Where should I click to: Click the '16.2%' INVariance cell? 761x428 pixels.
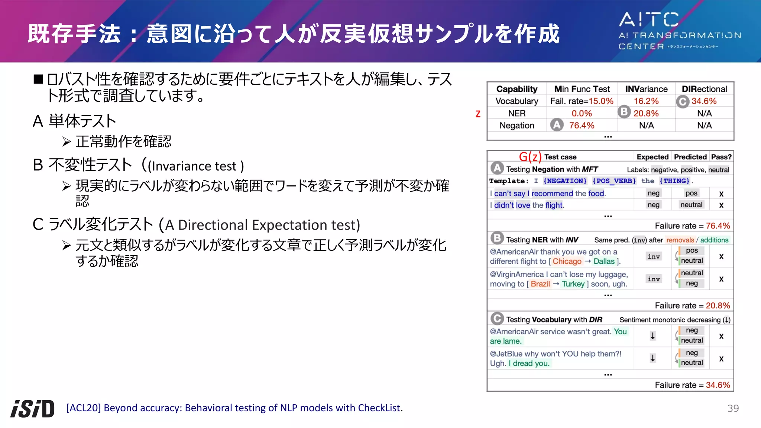(646, 101)
